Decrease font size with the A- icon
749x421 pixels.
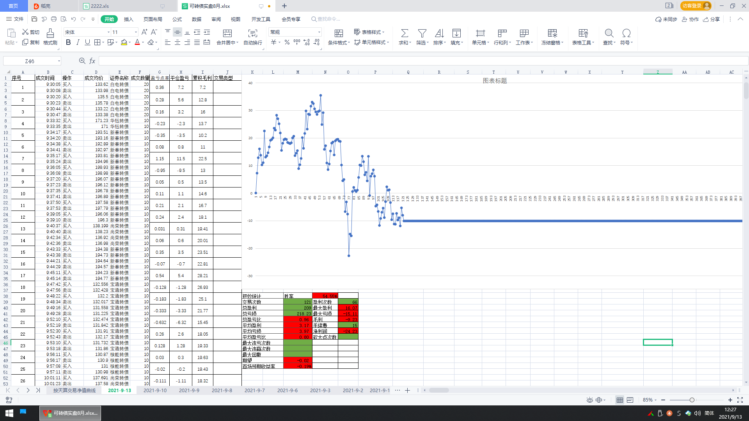(154, 32)
